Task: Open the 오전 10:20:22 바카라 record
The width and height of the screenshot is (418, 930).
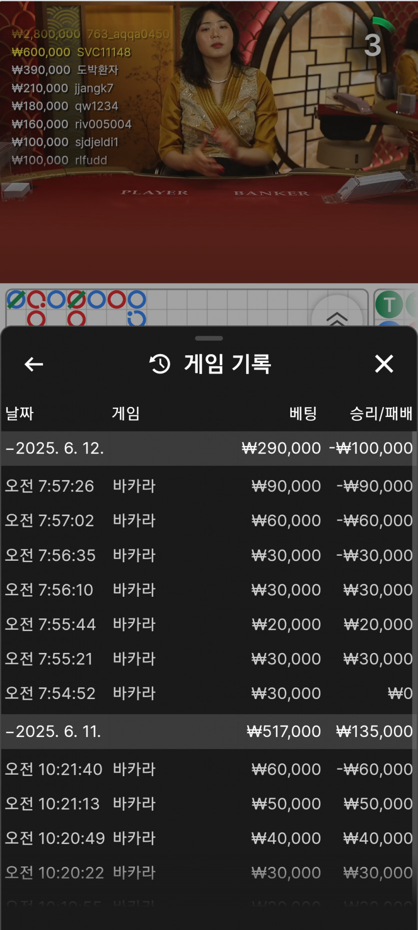Action: coord(209,873)
